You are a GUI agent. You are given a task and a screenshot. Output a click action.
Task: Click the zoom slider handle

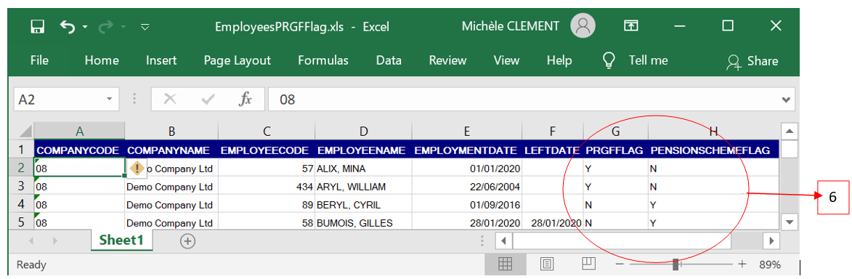675,264
